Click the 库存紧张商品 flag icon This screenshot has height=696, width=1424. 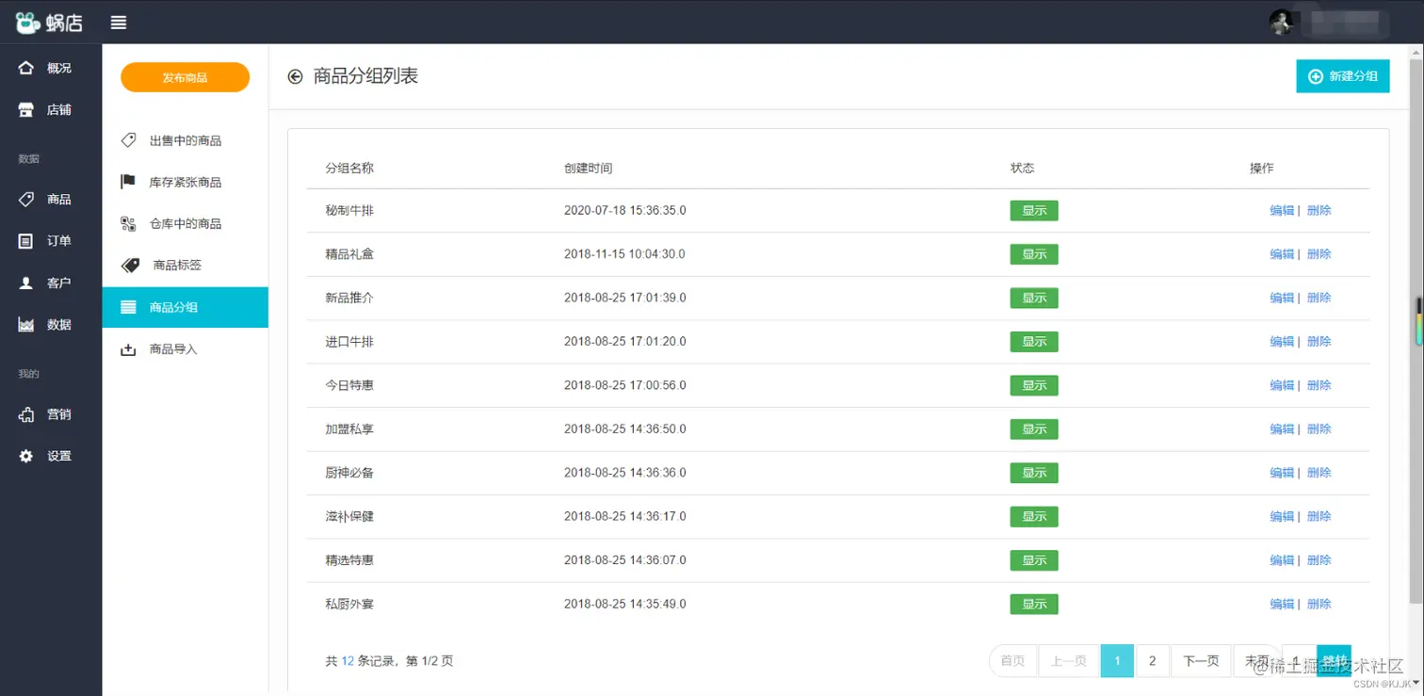pos(128,182)
